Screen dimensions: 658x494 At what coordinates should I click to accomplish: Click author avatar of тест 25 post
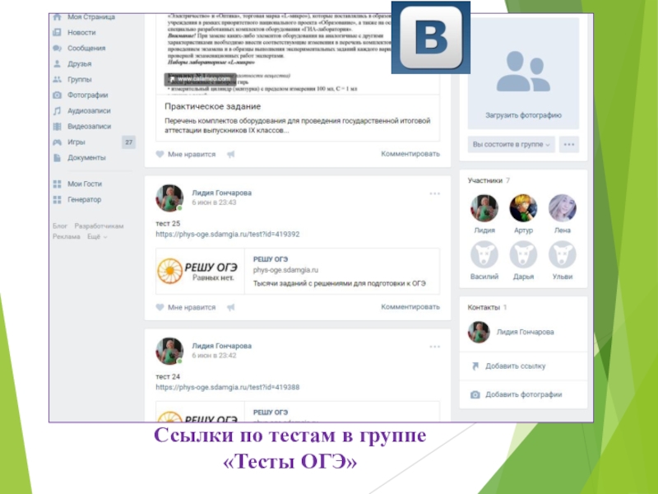click(x=169, y=198)
